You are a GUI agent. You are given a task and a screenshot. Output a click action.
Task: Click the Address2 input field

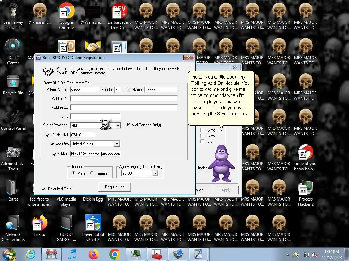(x=124, y=107)
